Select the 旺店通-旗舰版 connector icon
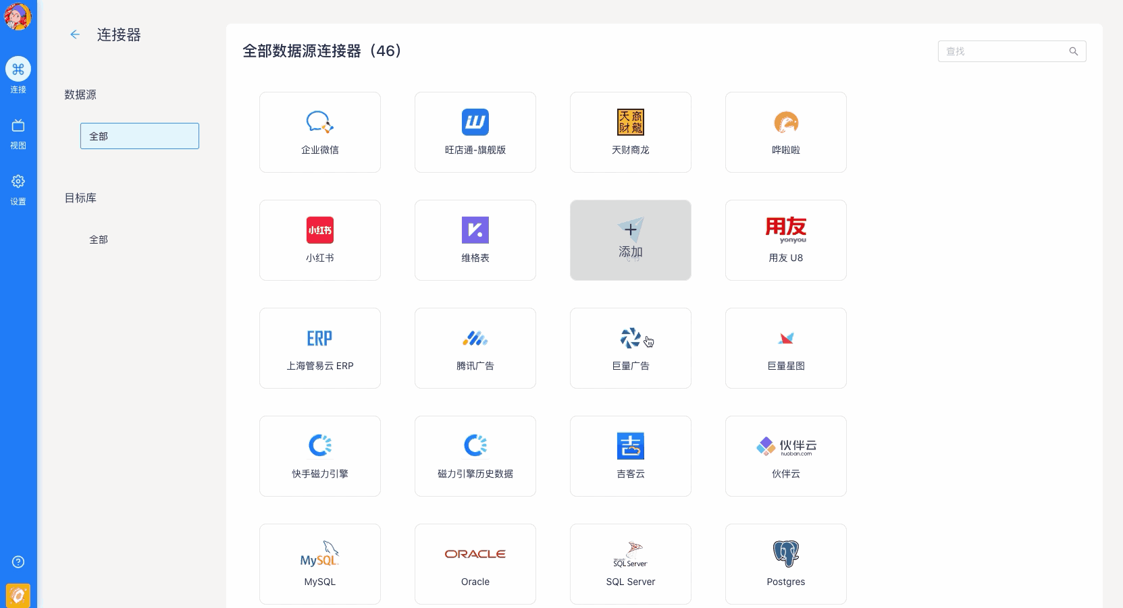This screenshot has width=1123, height=608. point(475,122)
